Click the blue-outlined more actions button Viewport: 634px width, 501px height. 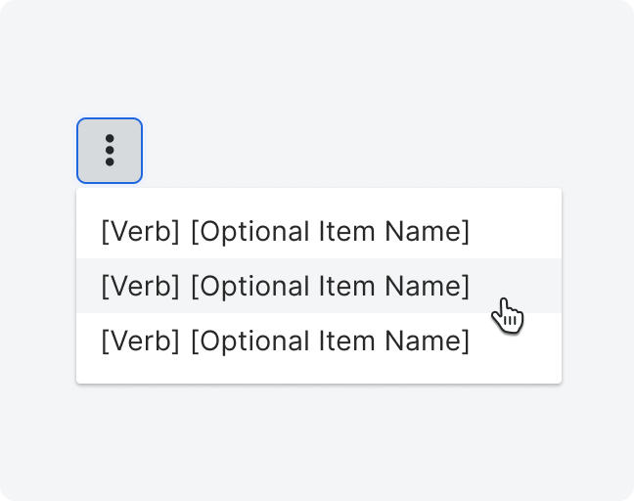click(x=110, y=151)
